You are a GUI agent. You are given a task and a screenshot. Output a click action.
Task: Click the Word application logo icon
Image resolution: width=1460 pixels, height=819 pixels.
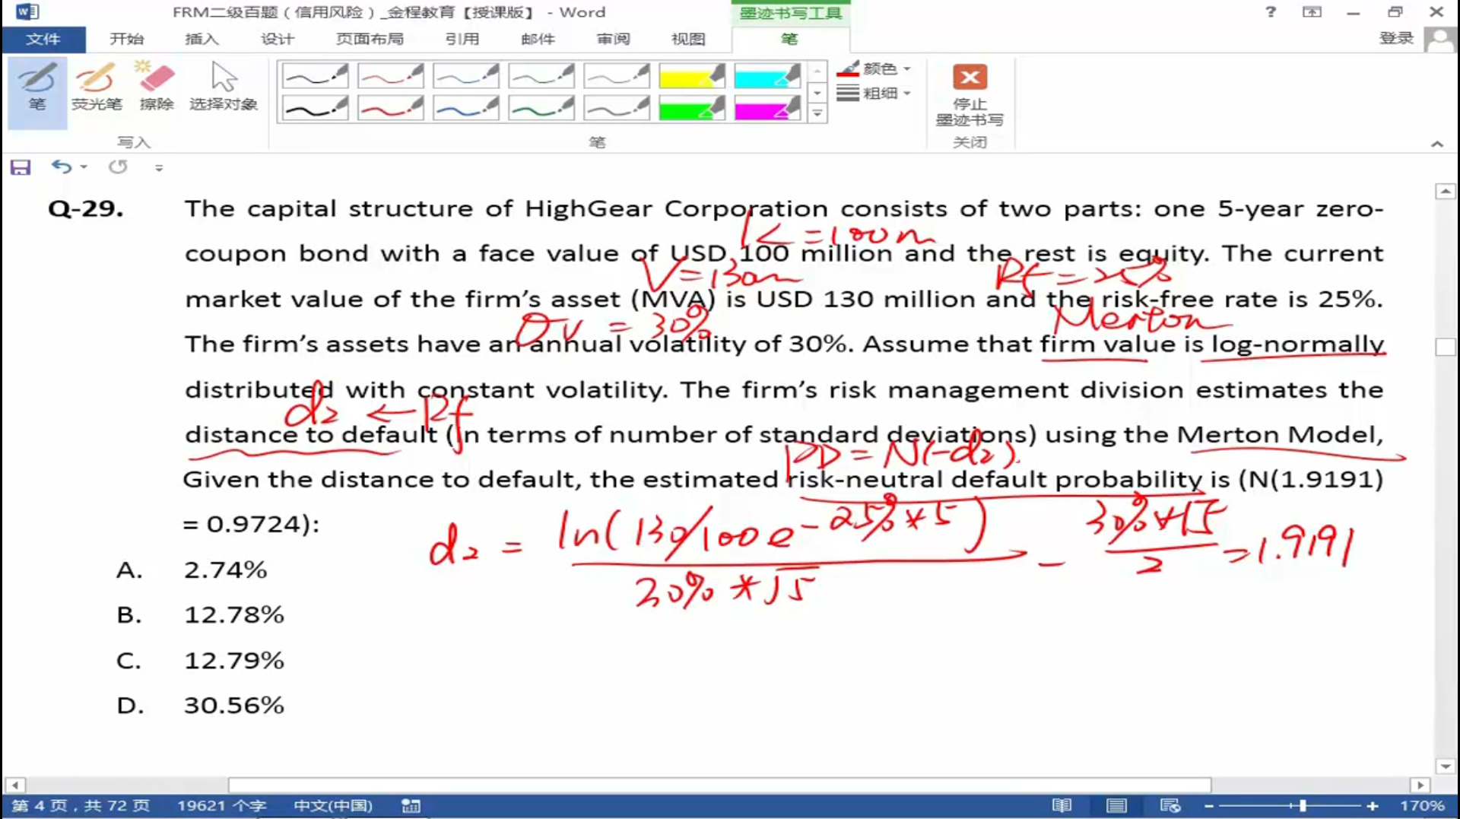[27, 11]
